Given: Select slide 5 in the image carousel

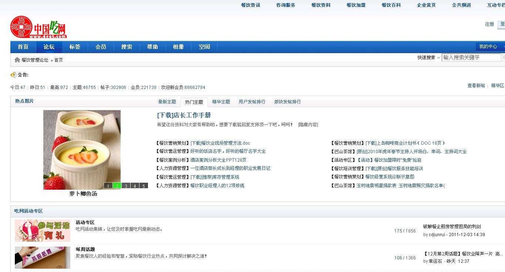Looking at the screenshot, I should [x=144, y=186].
